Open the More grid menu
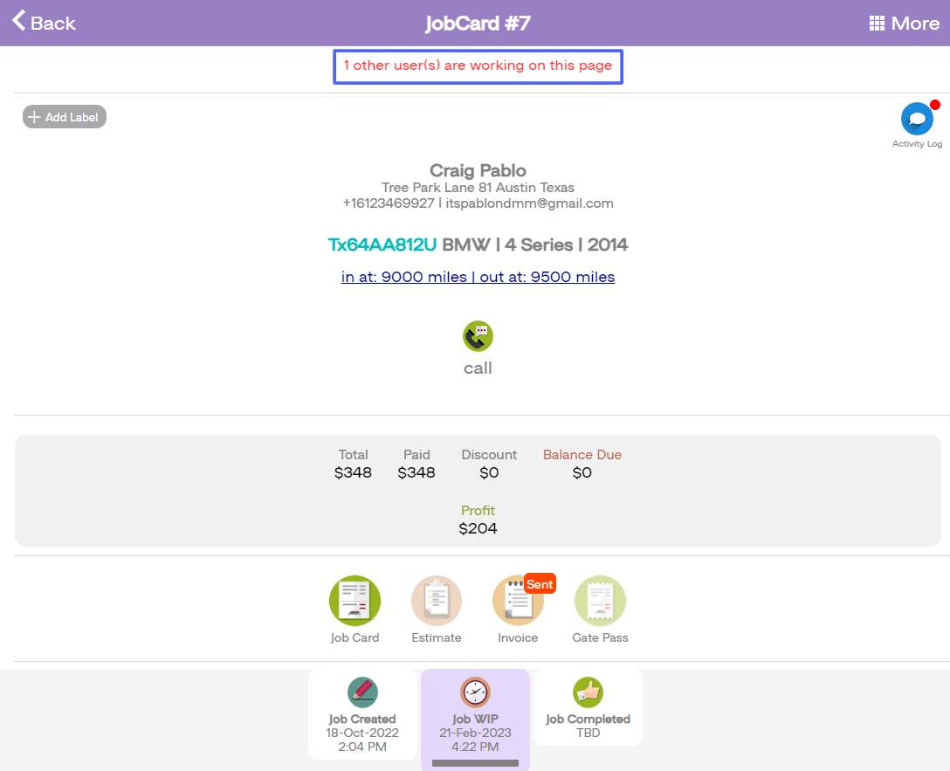The height and width of the screenshot is (771, 950). (904, 23)
